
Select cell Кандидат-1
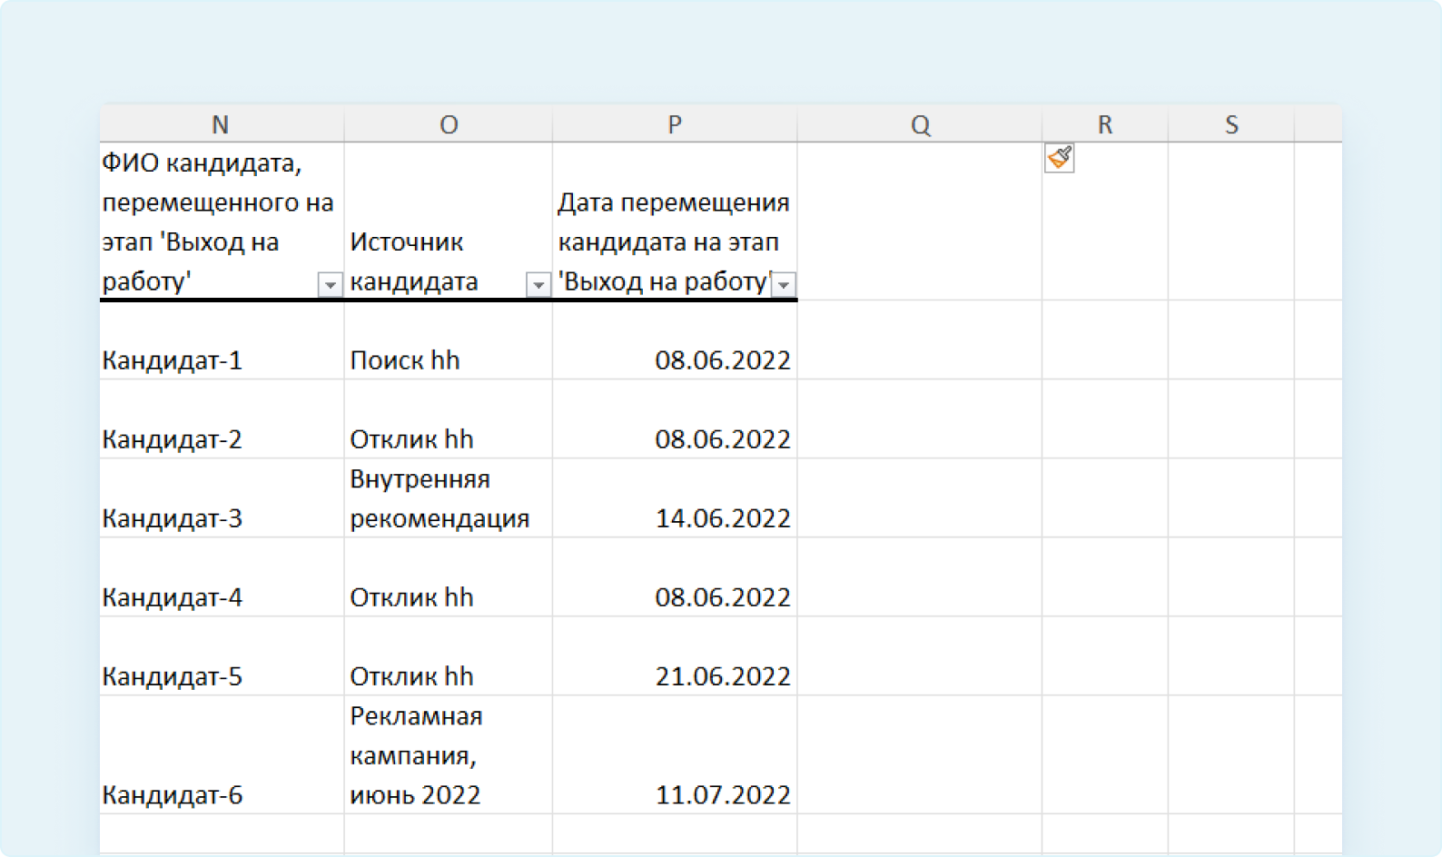pos(222,340)
